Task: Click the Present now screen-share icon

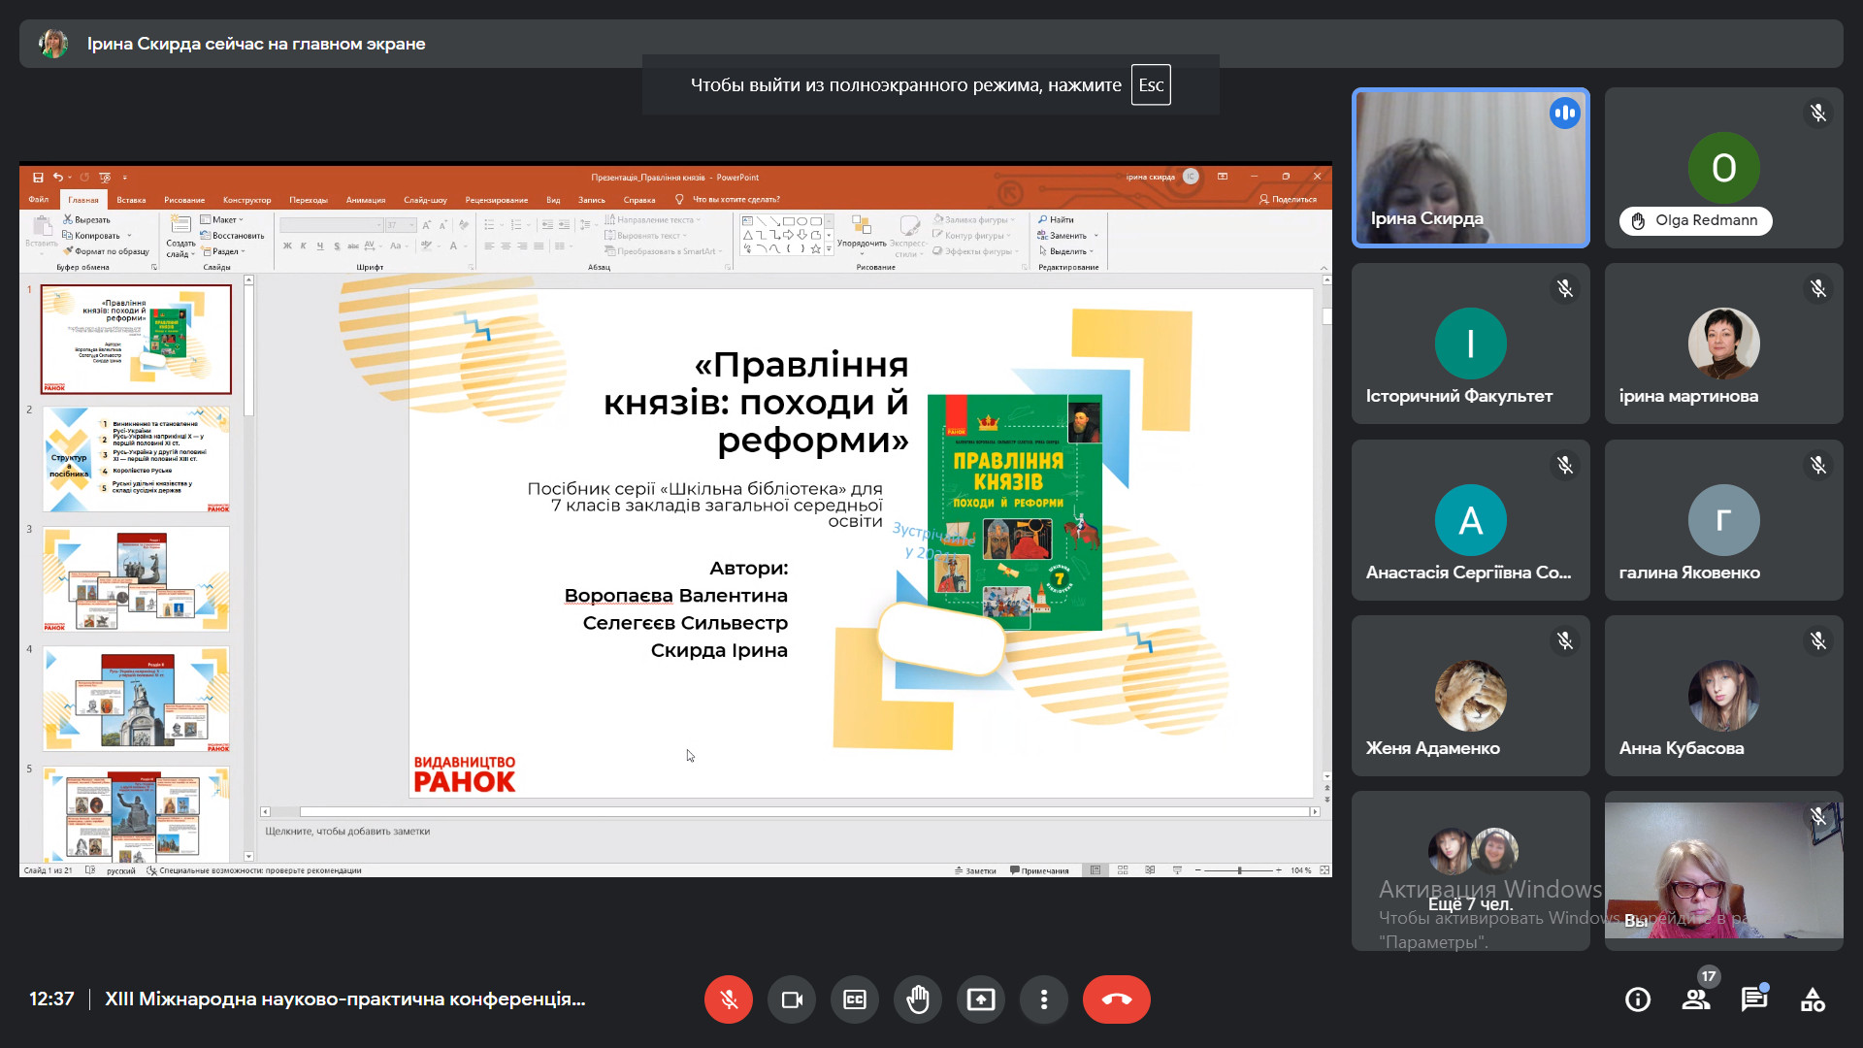Action: 981,999
